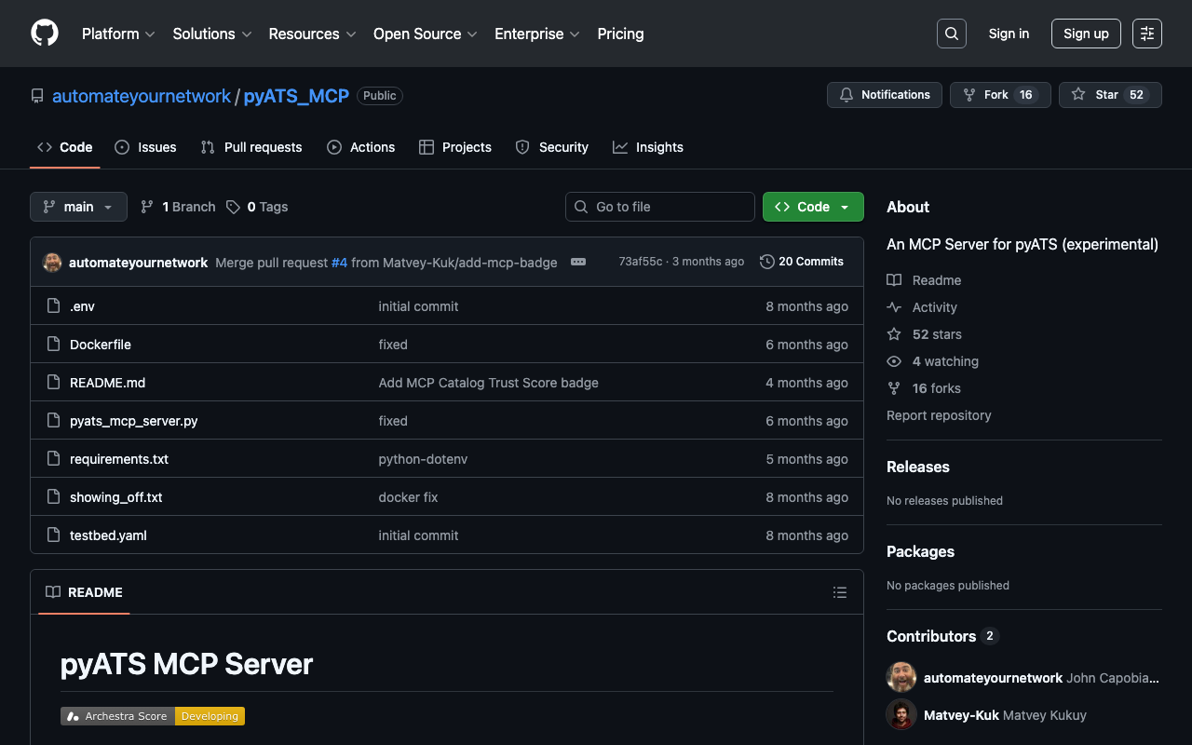The width and height of the screenshot is (1192, 745).
Task: Click the Matvey-Kuk contributor avatar
Action: [x=901, y=715]
